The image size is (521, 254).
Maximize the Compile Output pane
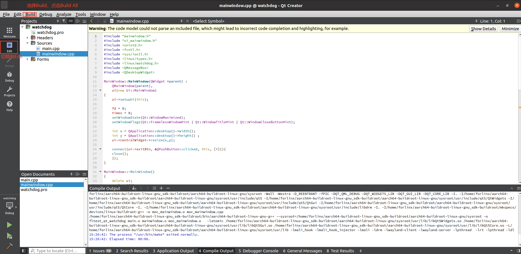pos(512,188)
